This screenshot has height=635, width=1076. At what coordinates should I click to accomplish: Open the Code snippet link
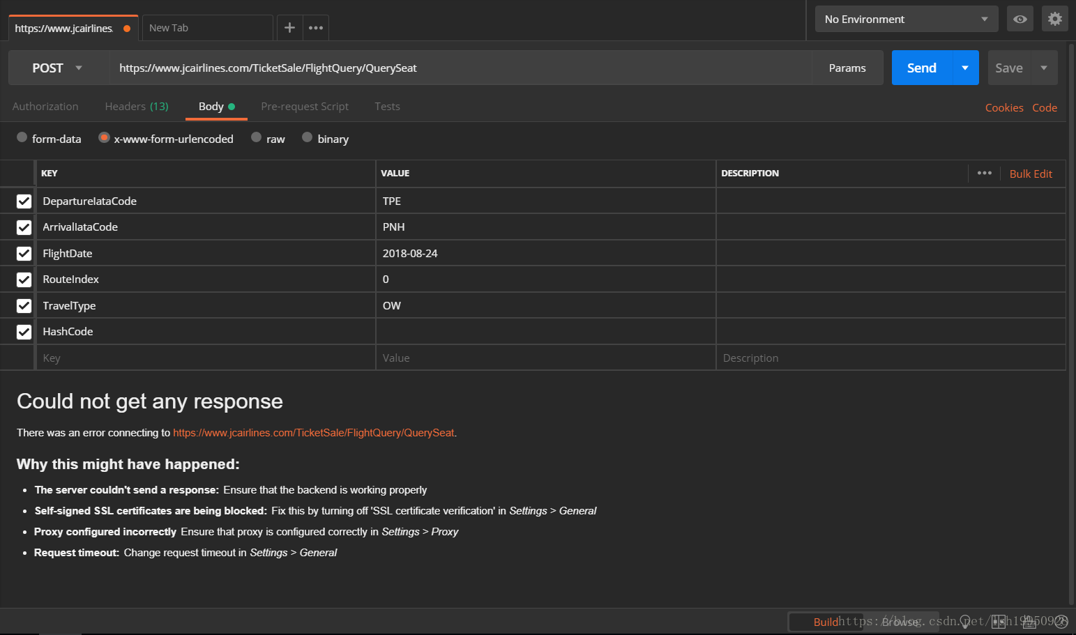click(1045, 107)
